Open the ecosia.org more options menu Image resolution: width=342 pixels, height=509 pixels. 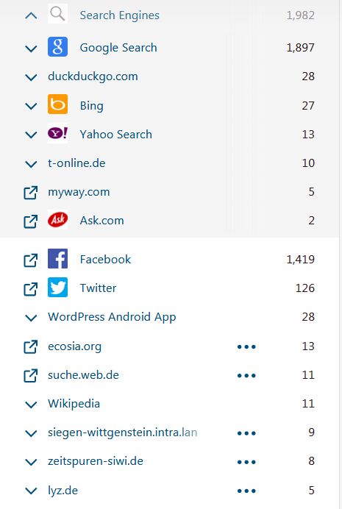click(246, 347)
